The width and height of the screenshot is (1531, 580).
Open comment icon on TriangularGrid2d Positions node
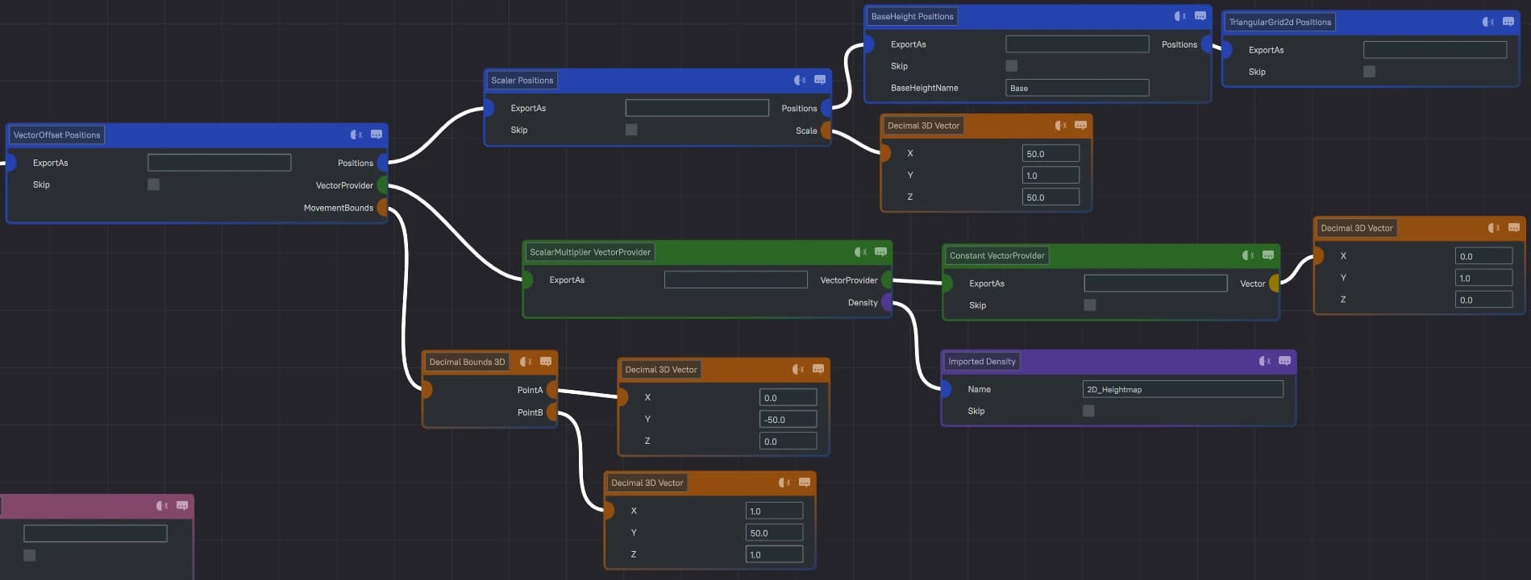[x=1508, y=22]
